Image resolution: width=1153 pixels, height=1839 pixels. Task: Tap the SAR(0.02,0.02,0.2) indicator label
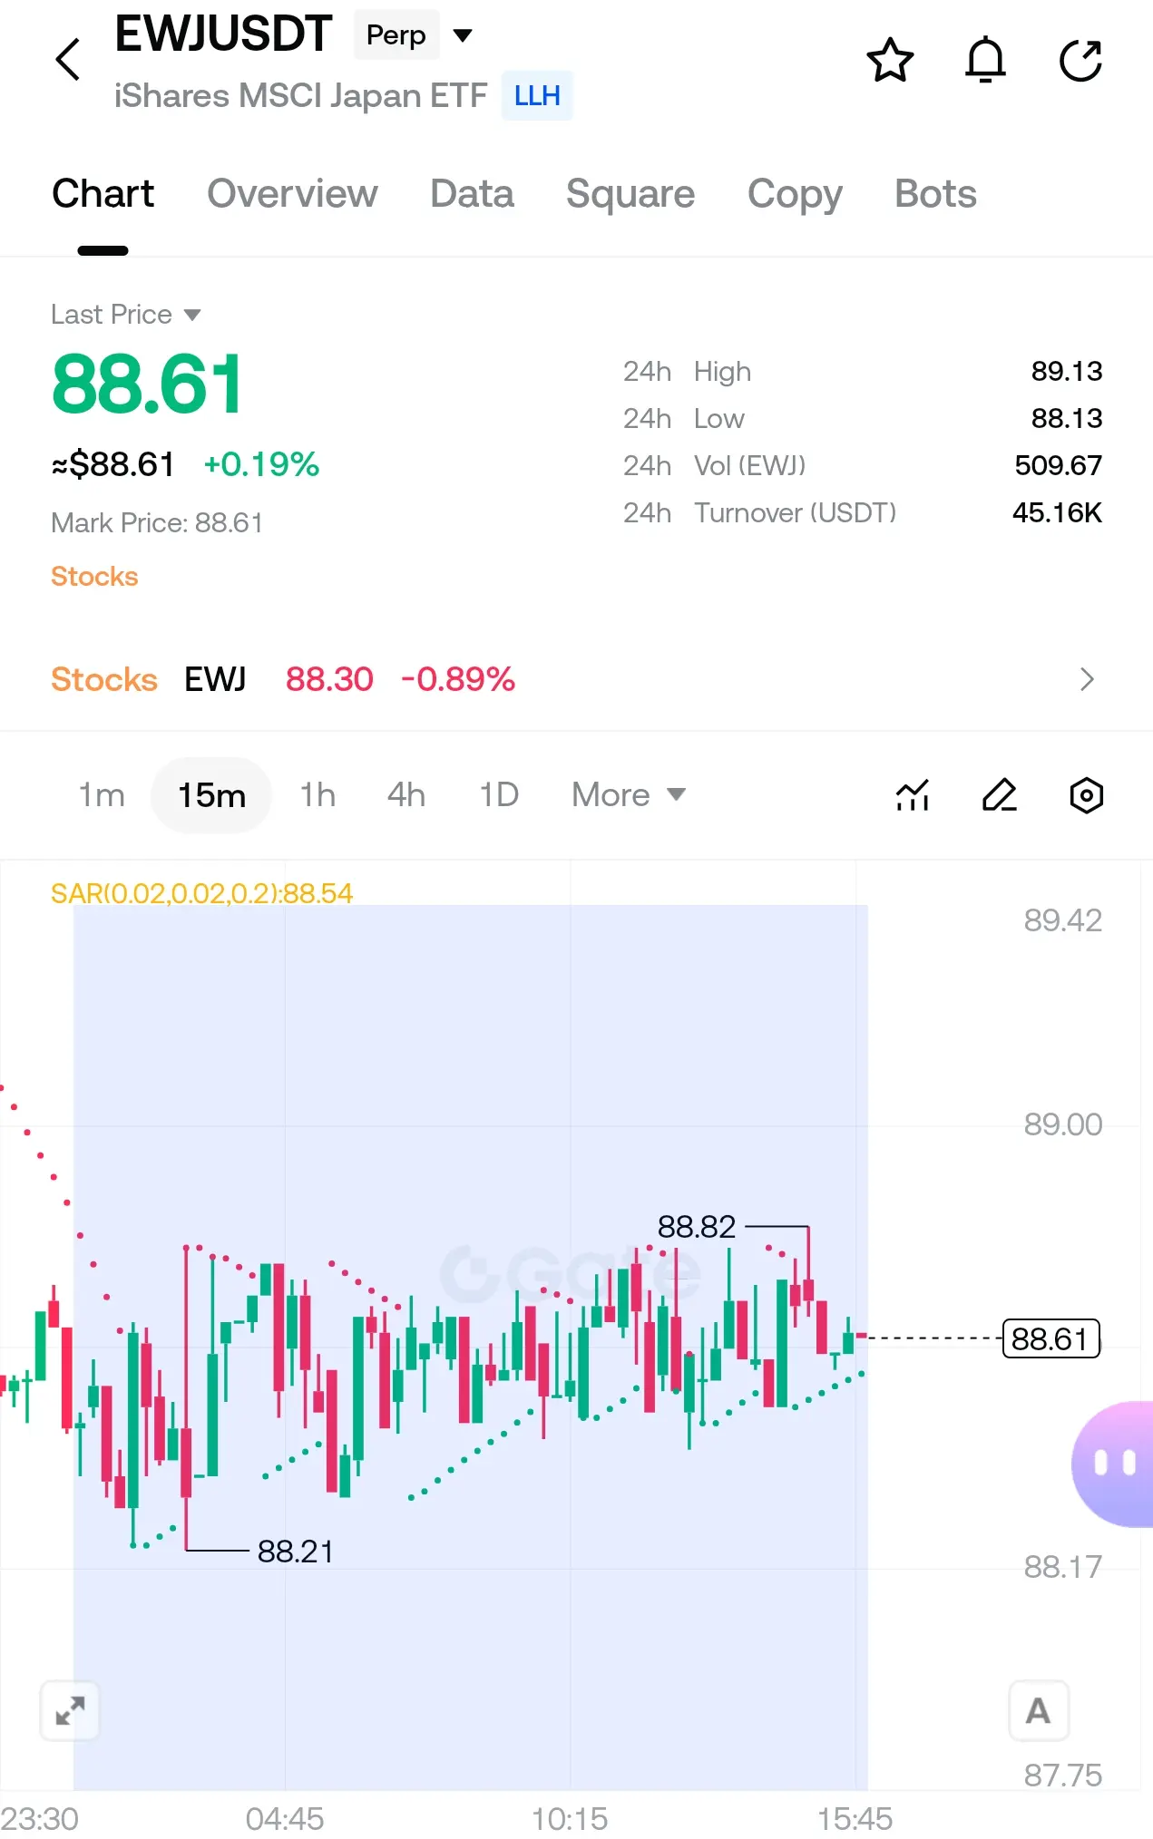[201, 893]
